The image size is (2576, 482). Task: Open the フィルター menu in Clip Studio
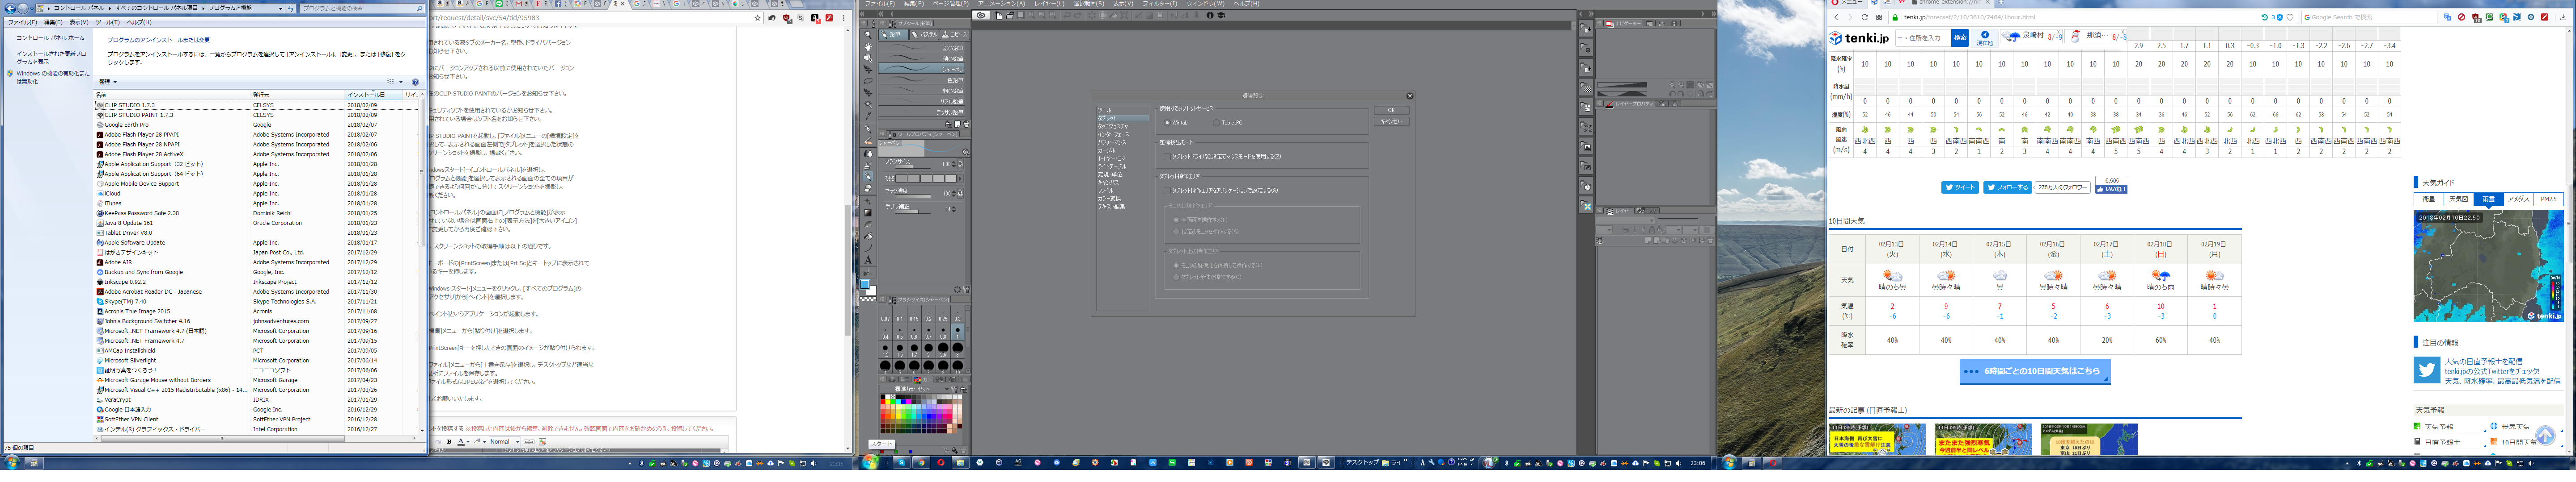[x=1159, y=4]
